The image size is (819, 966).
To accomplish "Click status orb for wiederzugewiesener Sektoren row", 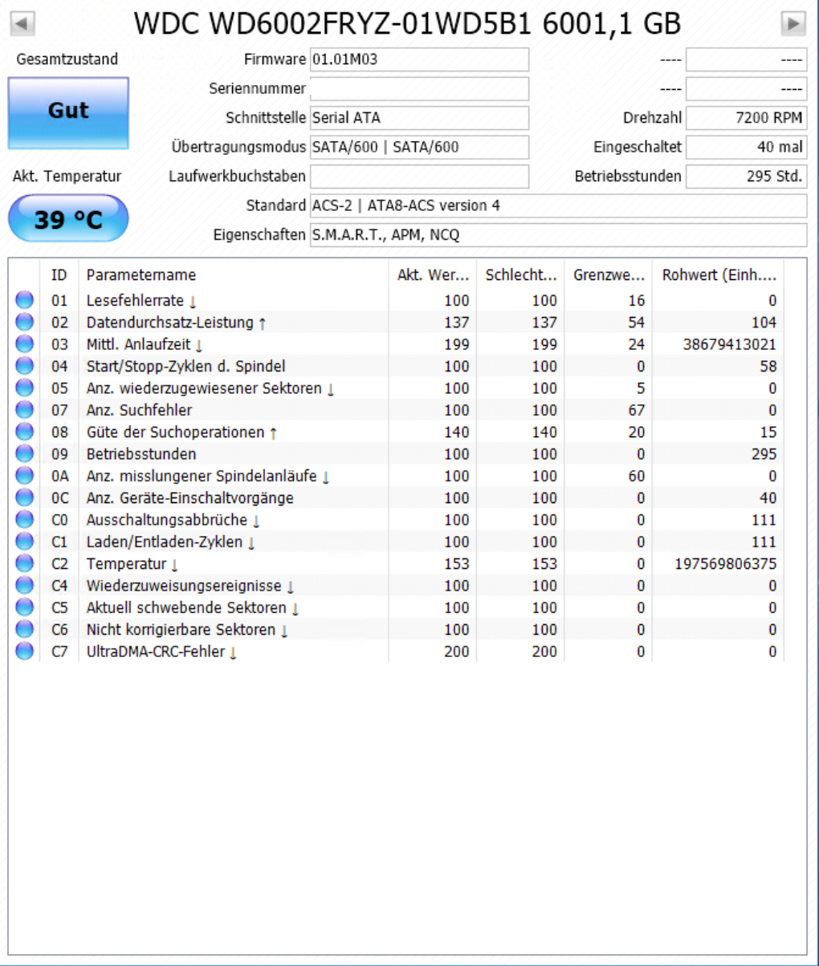I will coord(25,388).
